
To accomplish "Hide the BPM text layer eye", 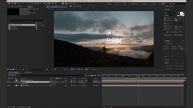I will click(x=8, y=82).
